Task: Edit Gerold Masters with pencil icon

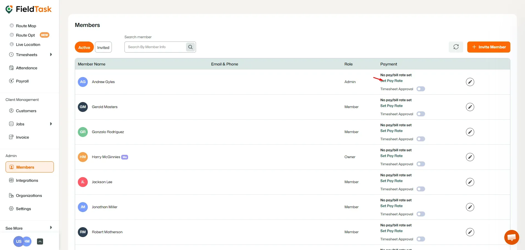Action: (470, 107)
